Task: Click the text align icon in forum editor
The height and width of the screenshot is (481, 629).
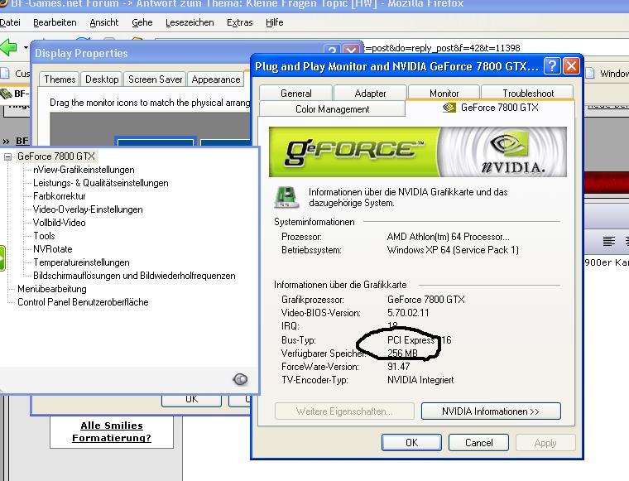Action: (608, 241)
